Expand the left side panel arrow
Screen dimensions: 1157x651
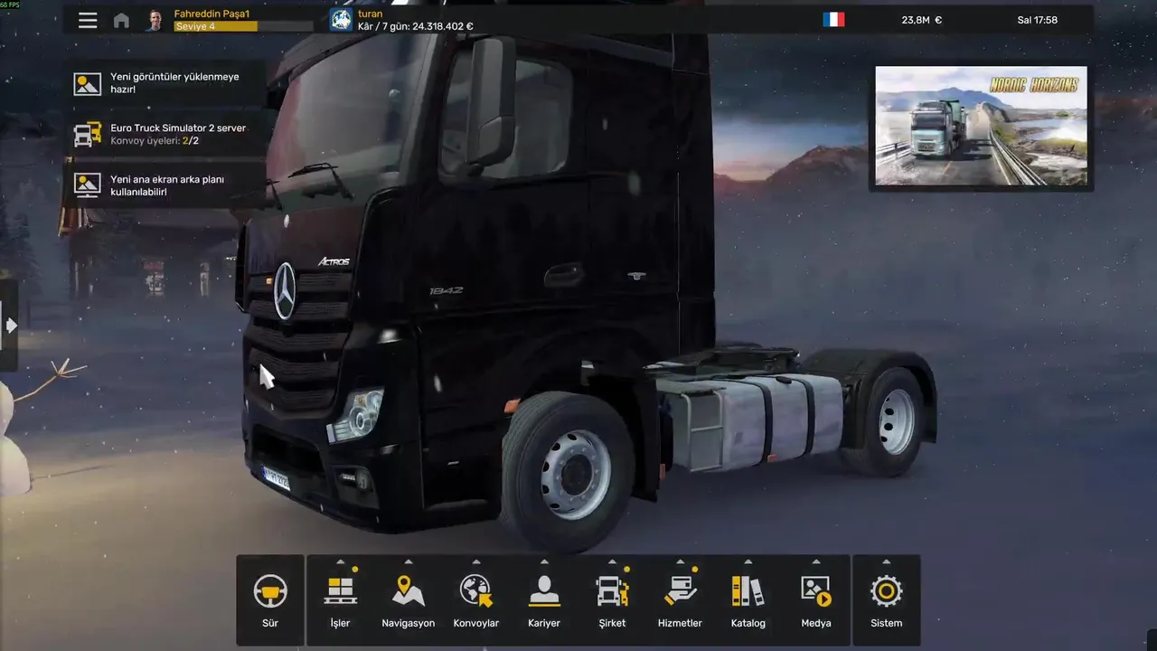pyautogui.click(x=10, y=325)
